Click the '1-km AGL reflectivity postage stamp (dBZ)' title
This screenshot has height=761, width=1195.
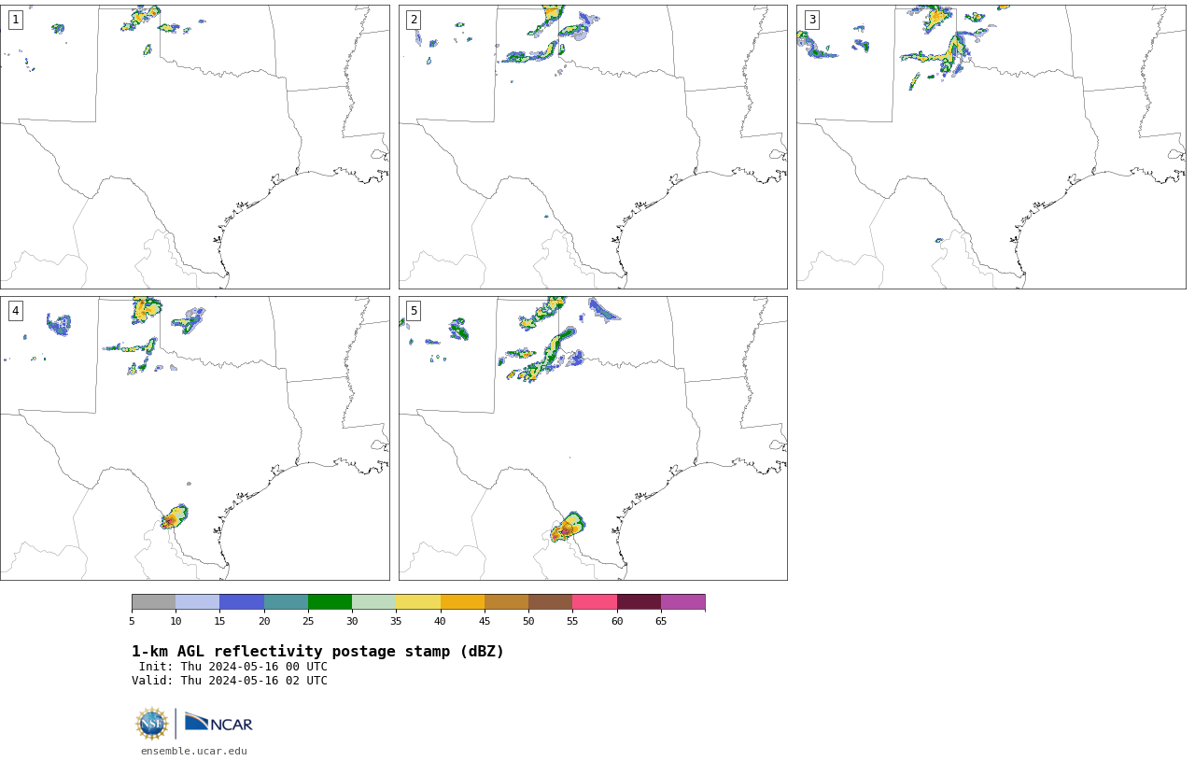(317, 652)
